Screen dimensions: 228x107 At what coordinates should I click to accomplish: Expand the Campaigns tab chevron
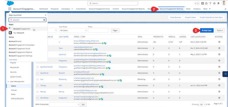coord(72,9)
